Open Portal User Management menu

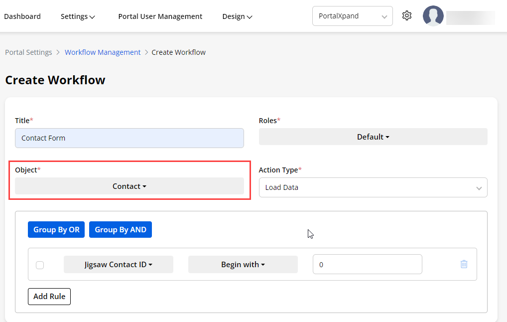coord(160,16)
